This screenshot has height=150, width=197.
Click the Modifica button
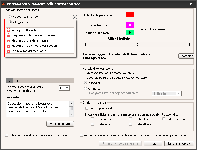[186, 56]
